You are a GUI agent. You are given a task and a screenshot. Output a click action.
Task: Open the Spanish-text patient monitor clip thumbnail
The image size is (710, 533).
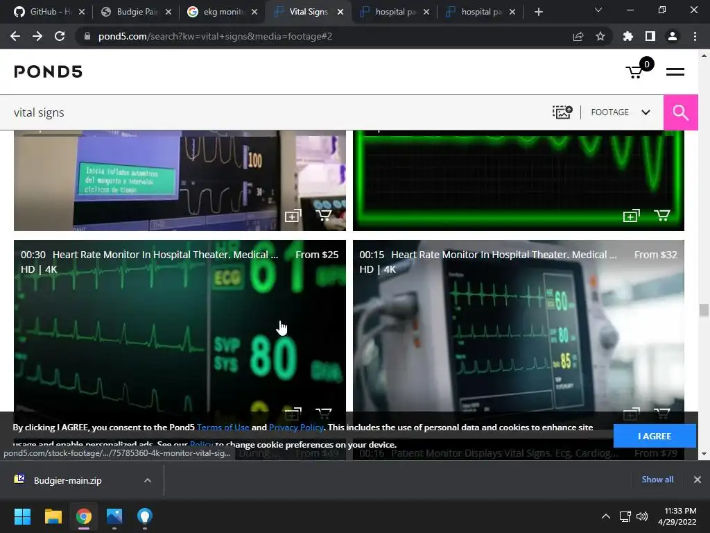tap(180, 180)
